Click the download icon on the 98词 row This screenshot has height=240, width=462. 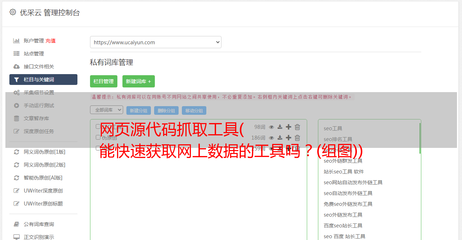[x=280, y=127]
